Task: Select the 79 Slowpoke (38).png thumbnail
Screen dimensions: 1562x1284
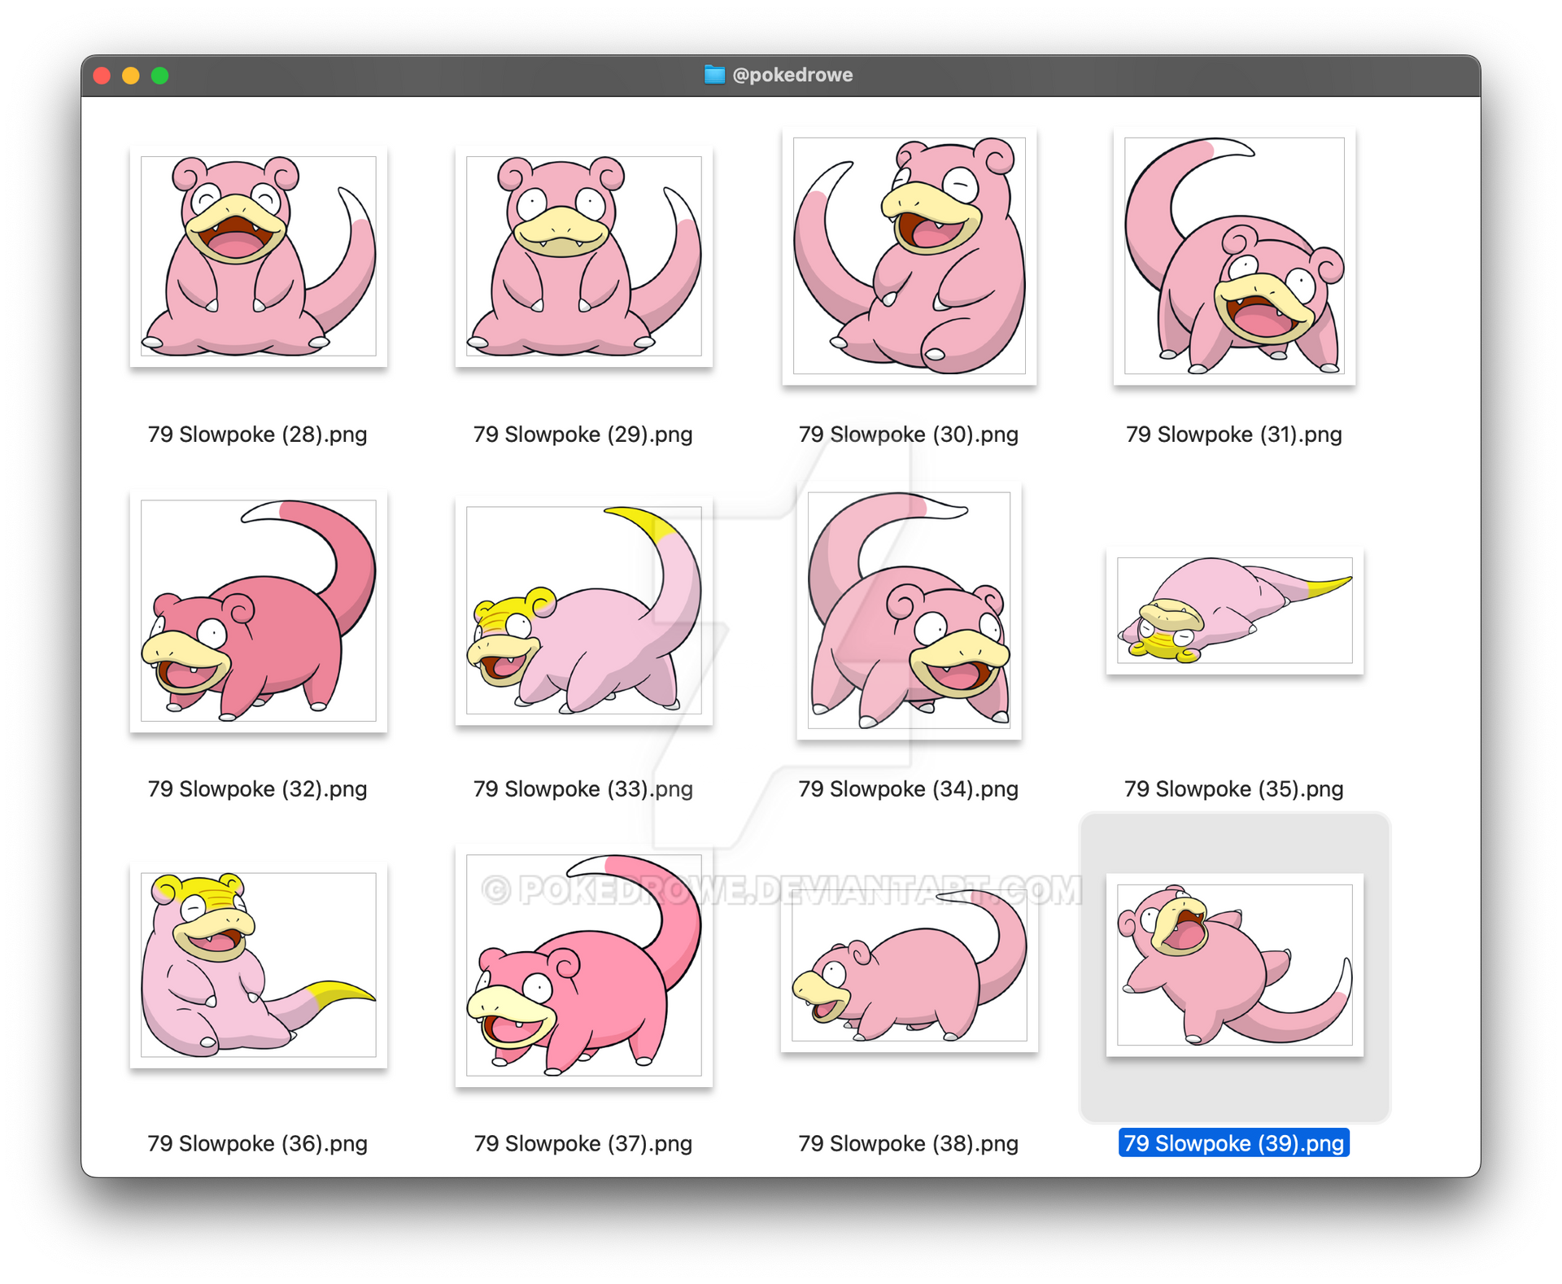Action: coord(910,965)
